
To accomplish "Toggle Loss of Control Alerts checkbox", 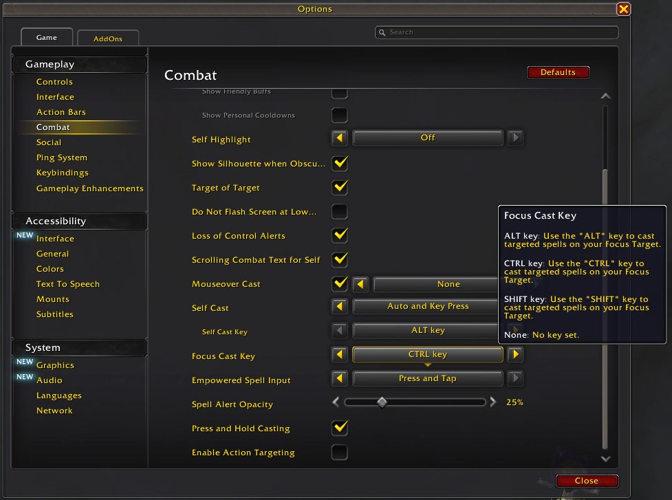I will pyautogui.click(x=339, y=235).
